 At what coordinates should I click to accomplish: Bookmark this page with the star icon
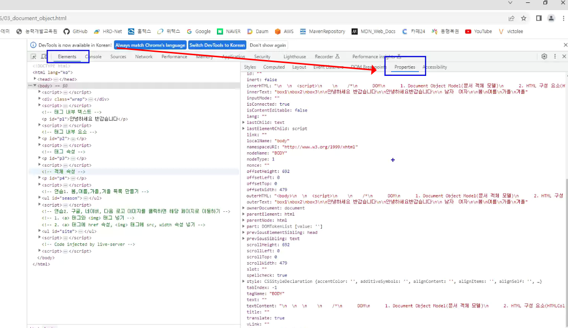(523, 18)
